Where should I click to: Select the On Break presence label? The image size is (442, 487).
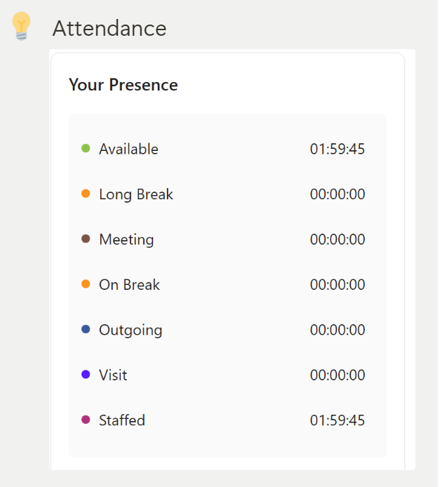130,285
